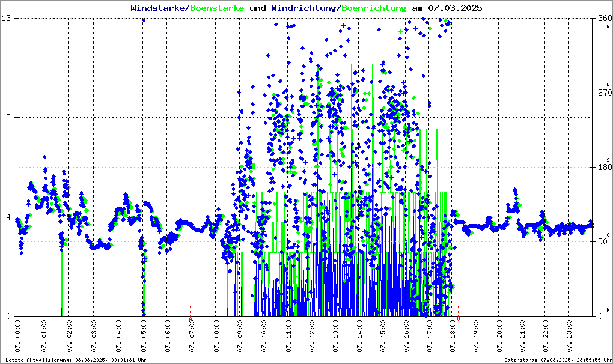Viewport: 613px width, 364px height.
Task: Click the time label '07. 21:00'
Action: [x=522, y=336]
